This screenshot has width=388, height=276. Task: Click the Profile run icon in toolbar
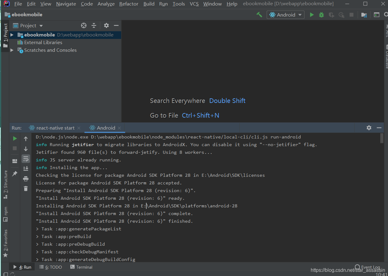(x=341, y=15)
